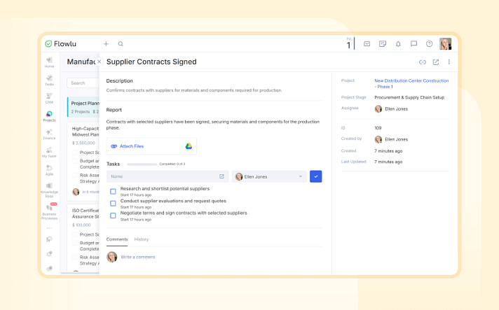Image resolution: width=499 pixels, height=310 pixels.
Task: Check Conduct supplier evaluations and request quotes
Action: (x=113, y=203)
